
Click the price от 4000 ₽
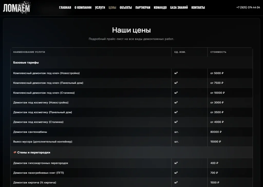[217, 122]
